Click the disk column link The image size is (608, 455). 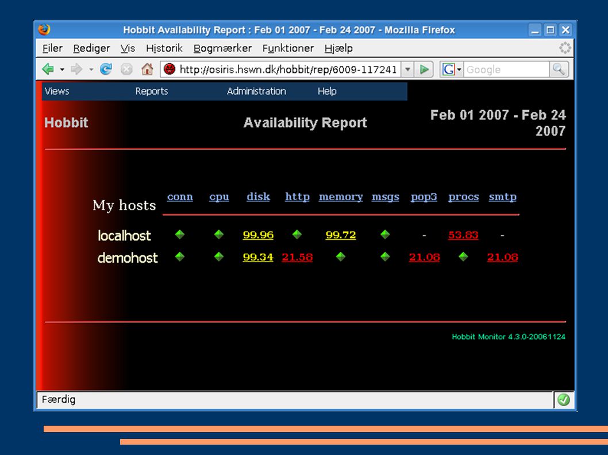click(258, 197)
